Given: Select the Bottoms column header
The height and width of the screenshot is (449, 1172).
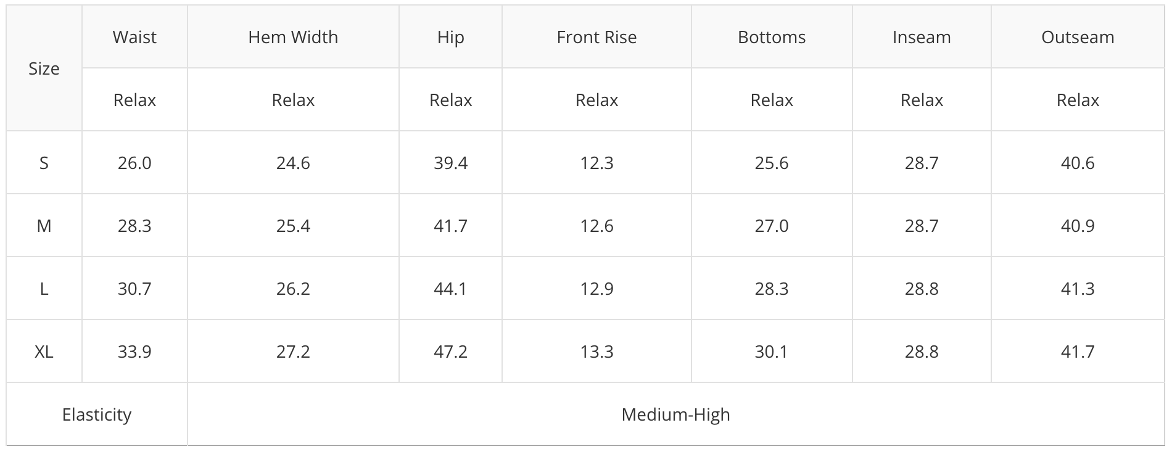Looking at the screenshot, I should pyautogui.click(x=772, y=37).
